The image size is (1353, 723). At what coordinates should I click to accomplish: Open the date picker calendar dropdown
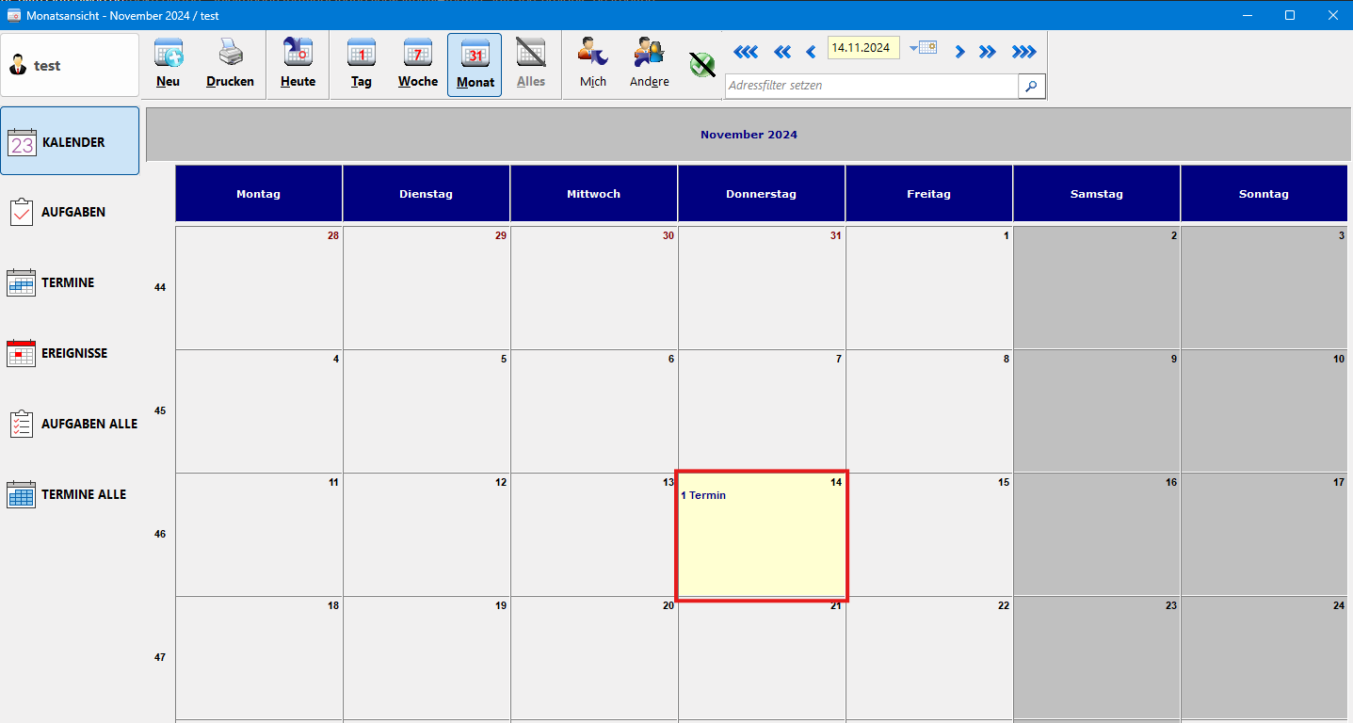(x=923, y=48)
